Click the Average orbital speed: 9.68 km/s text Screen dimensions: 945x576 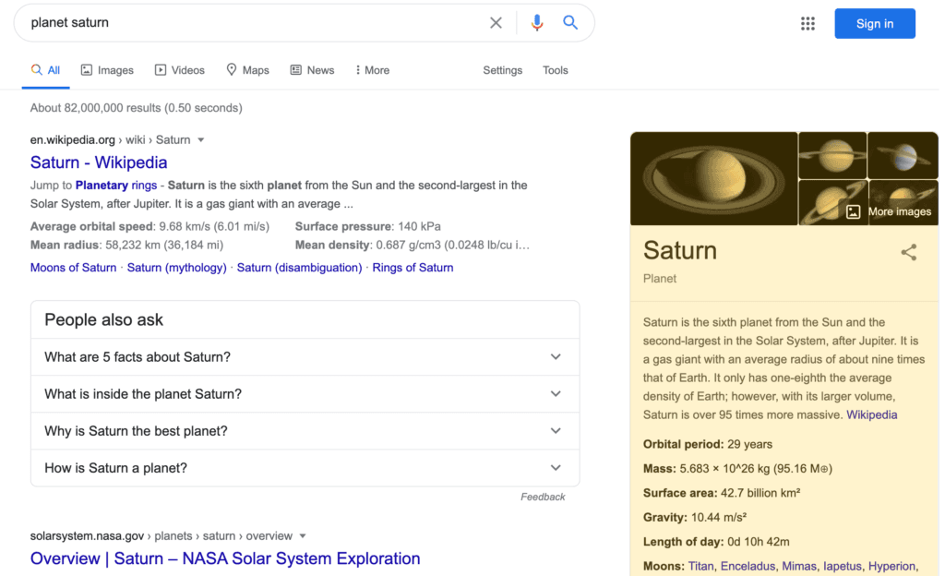(x=150, y=226)
